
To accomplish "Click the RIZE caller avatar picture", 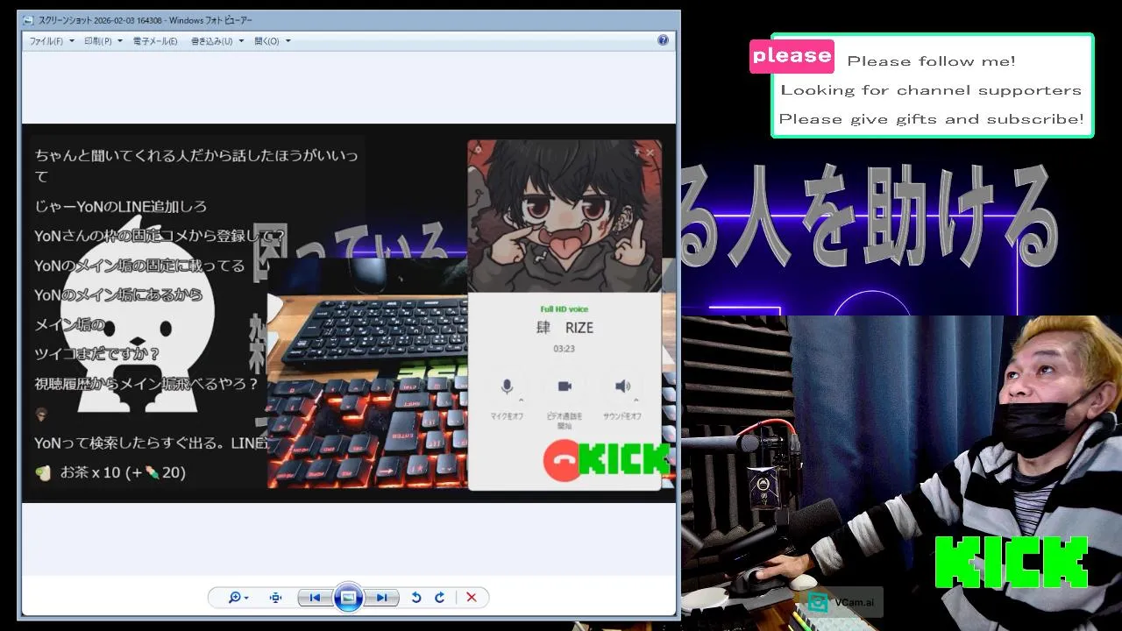I will [x=565, y=216].
